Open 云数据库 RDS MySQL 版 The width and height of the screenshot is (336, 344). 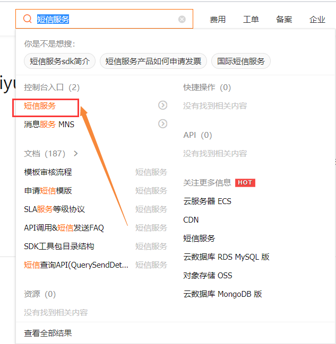pyautogui.click(x=226, y=257)
